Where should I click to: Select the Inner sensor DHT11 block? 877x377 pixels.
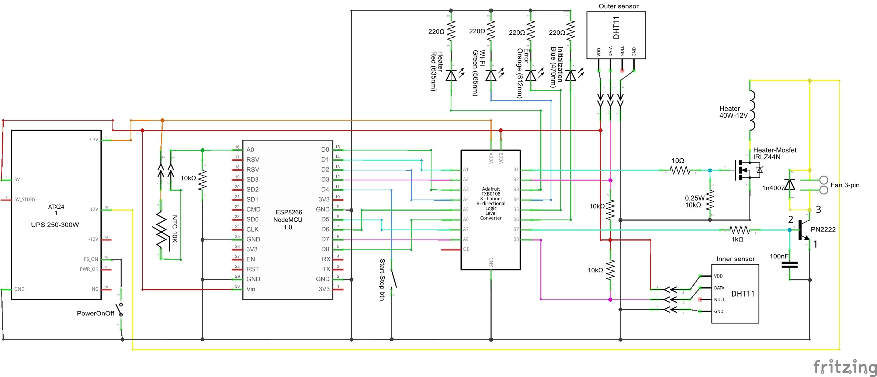pyautogui.click(x=735, y=294)
